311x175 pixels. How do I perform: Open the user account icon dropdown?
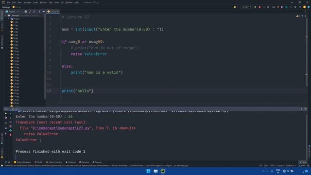236,7
